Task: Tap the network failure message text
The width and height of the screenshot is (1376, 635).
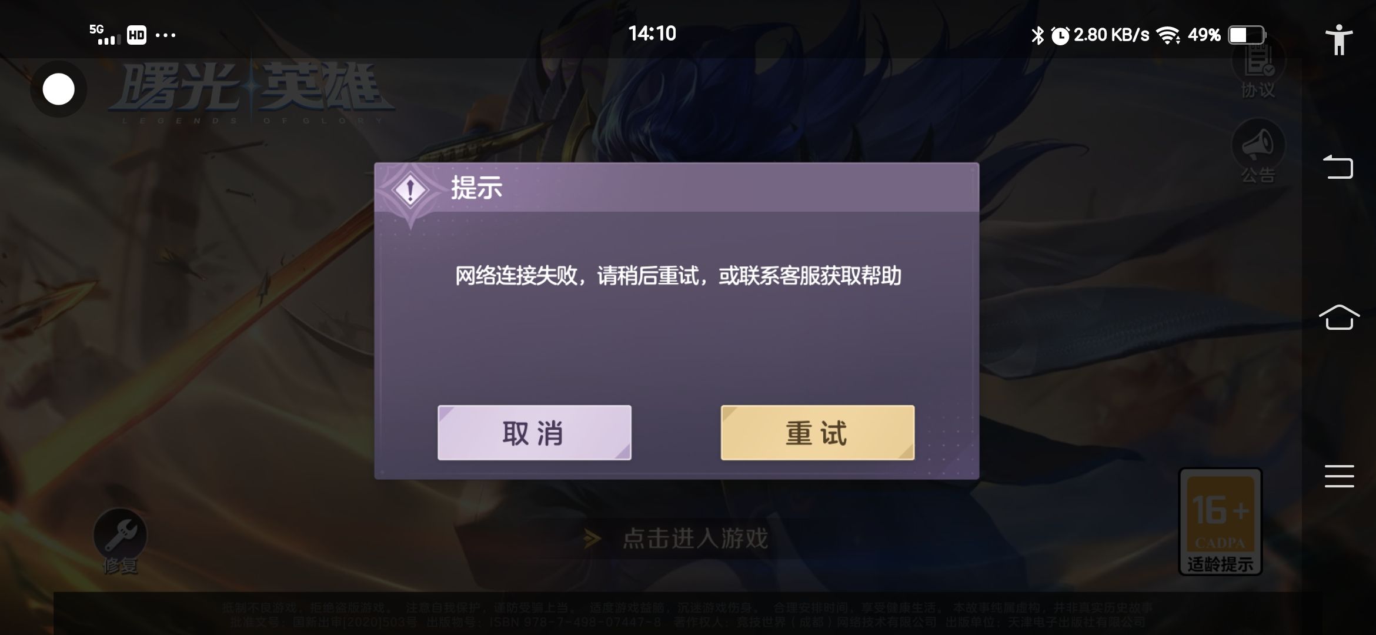Action: pyautogui.click(x=678, y=276)
